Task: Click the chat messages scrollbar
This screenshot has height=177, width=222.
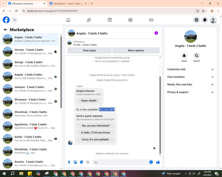Action: [x=160, y=115]
